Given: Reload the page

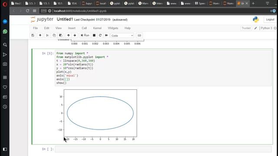Looking at the screenshot, I should click(27, 11).
